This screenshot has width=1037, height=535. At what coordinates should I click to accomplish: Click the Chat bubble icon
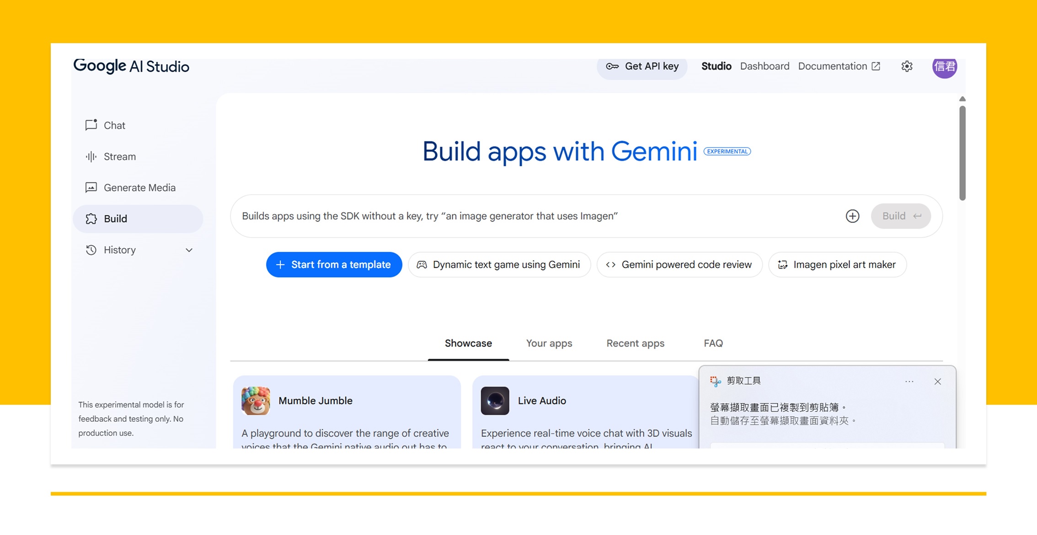click(91, 125)
